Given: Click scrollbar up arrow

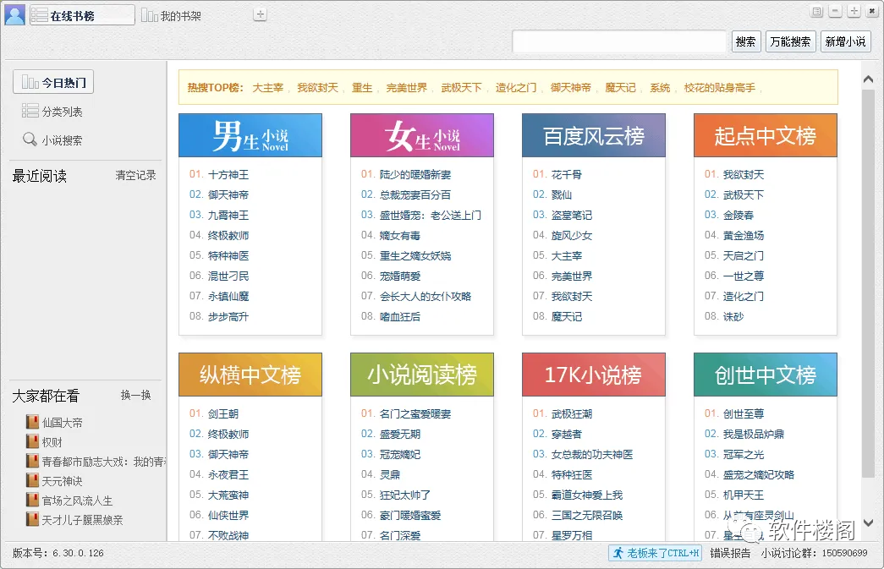Looking at the screenshot, I should point(868,79).
